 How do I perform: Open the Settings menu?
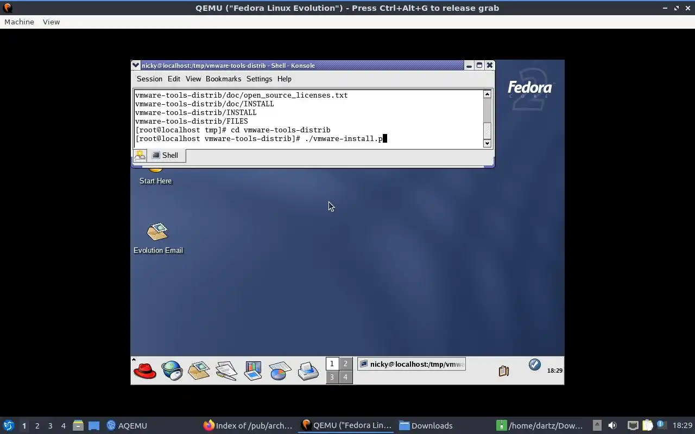(259, 79)
